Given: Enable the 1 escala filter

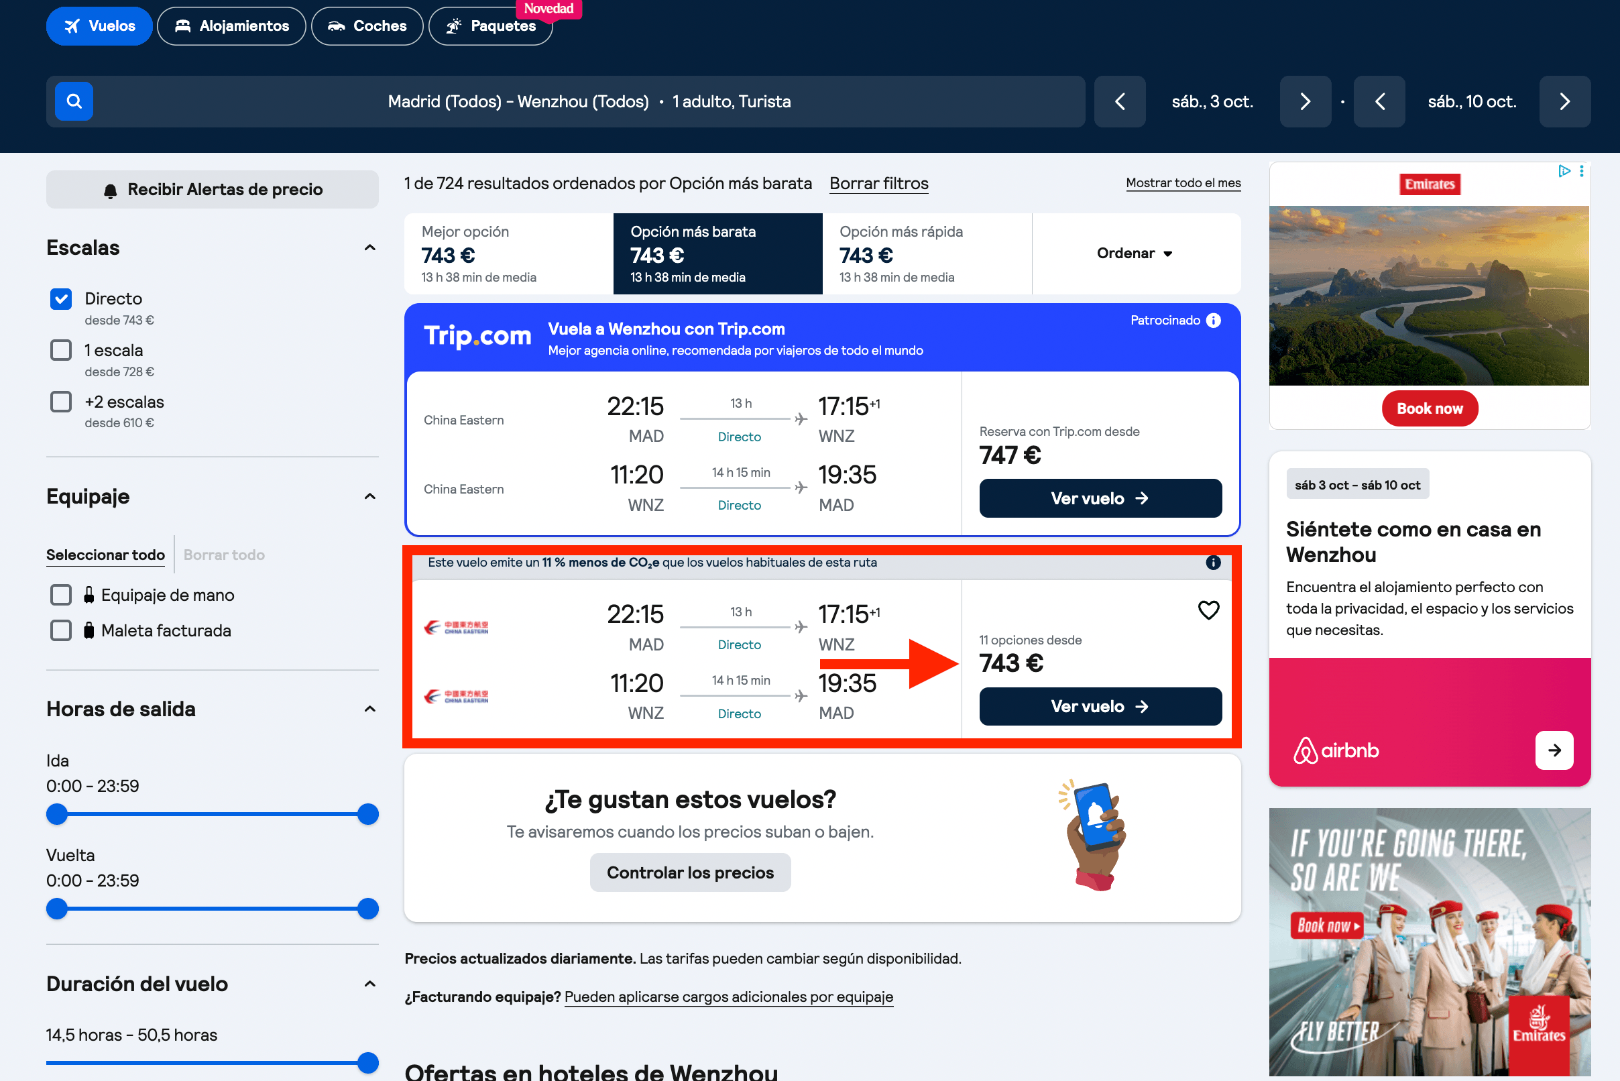Looking at the screenshot, I should click(x=61, y=350).
